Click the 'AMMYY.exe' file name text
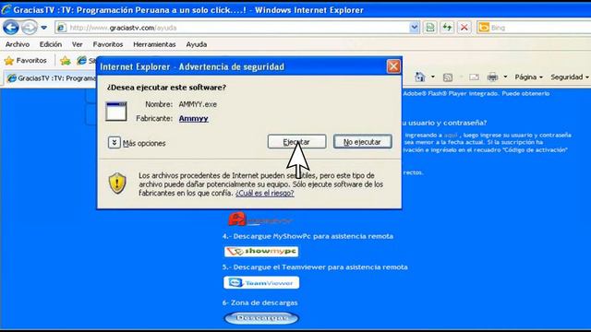The width and height of the screenshot is (591, 332). pos(198,104)
